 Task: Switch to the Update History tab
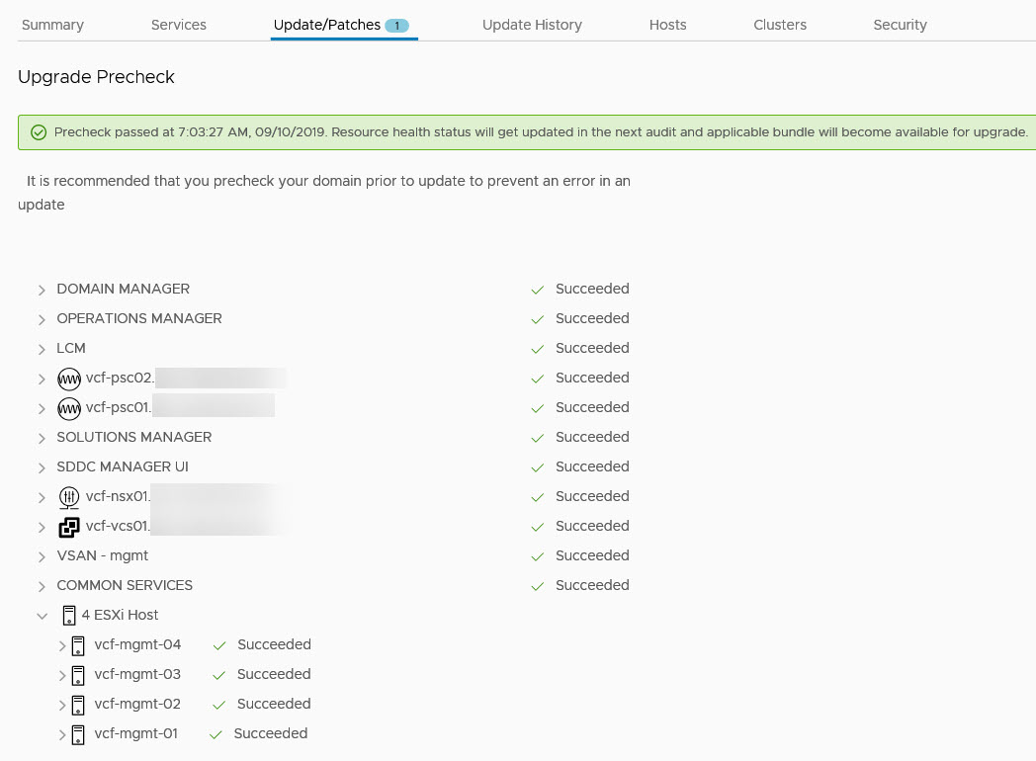click(x=532, y=25)
